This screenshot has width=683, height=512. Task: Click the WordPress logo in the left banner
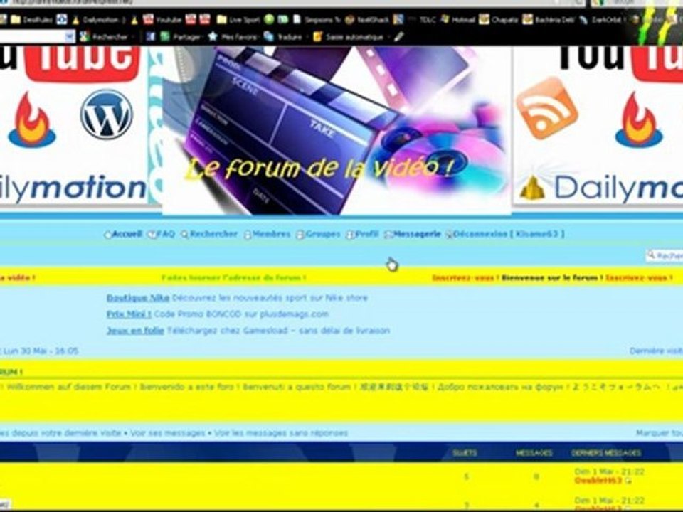106,114
